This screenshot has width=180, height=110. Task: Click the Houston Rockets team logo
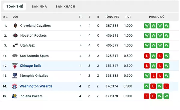[15, 35]
